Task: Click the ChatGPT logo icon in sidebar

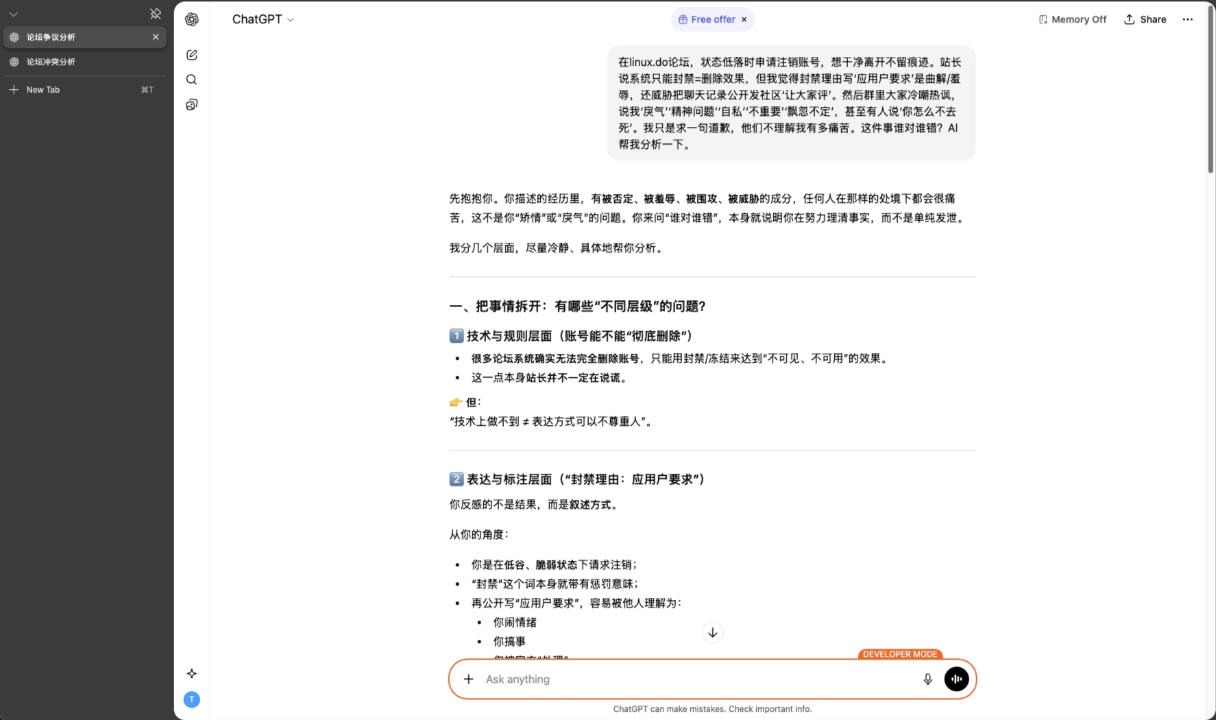Action: click(192, 19)
